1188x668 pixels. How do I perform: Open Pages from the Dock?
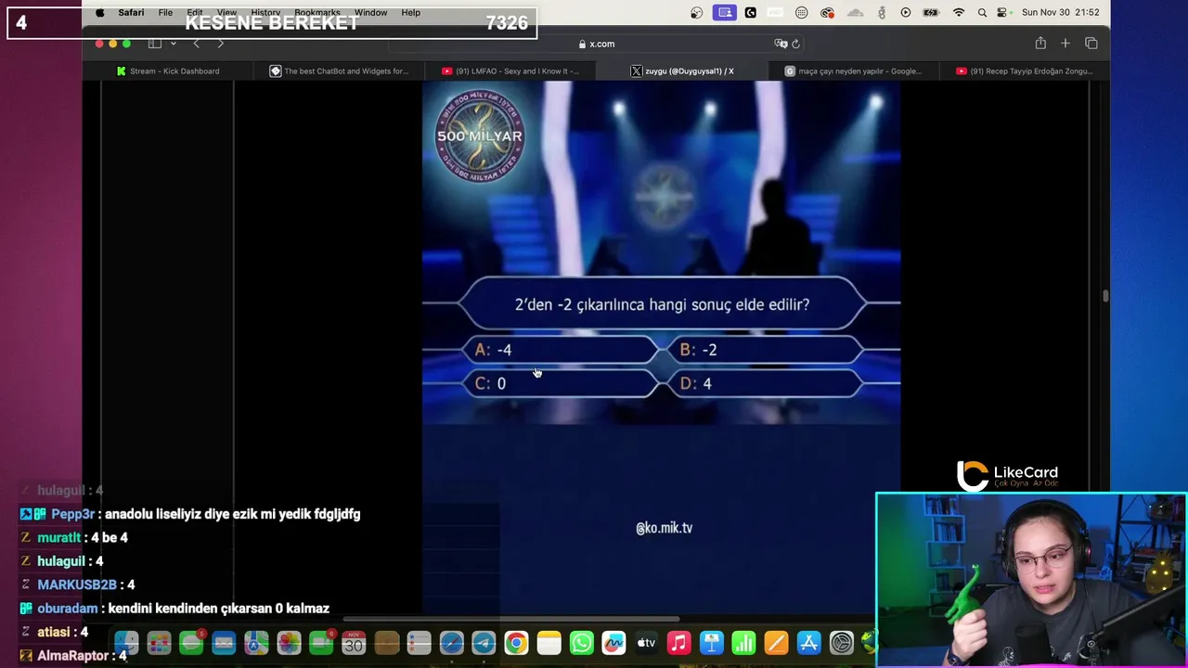coord(776,643)
